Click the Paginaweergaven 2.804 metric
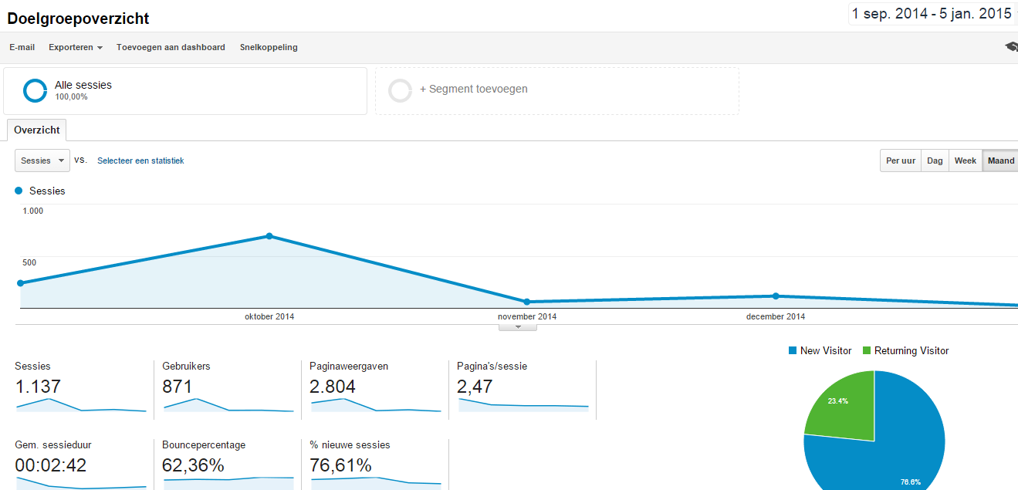The width and height of the screenshot is (1018, 490). click(376, 389)
